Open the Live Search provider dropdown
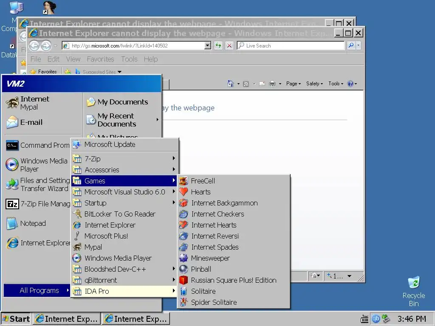This screenshot has width=435, height=326. click(359, 45)
